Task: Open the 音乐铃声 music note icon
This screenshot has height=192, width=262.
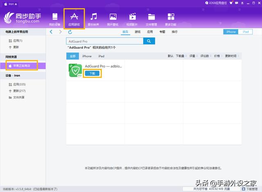Action: coord(93,19)
